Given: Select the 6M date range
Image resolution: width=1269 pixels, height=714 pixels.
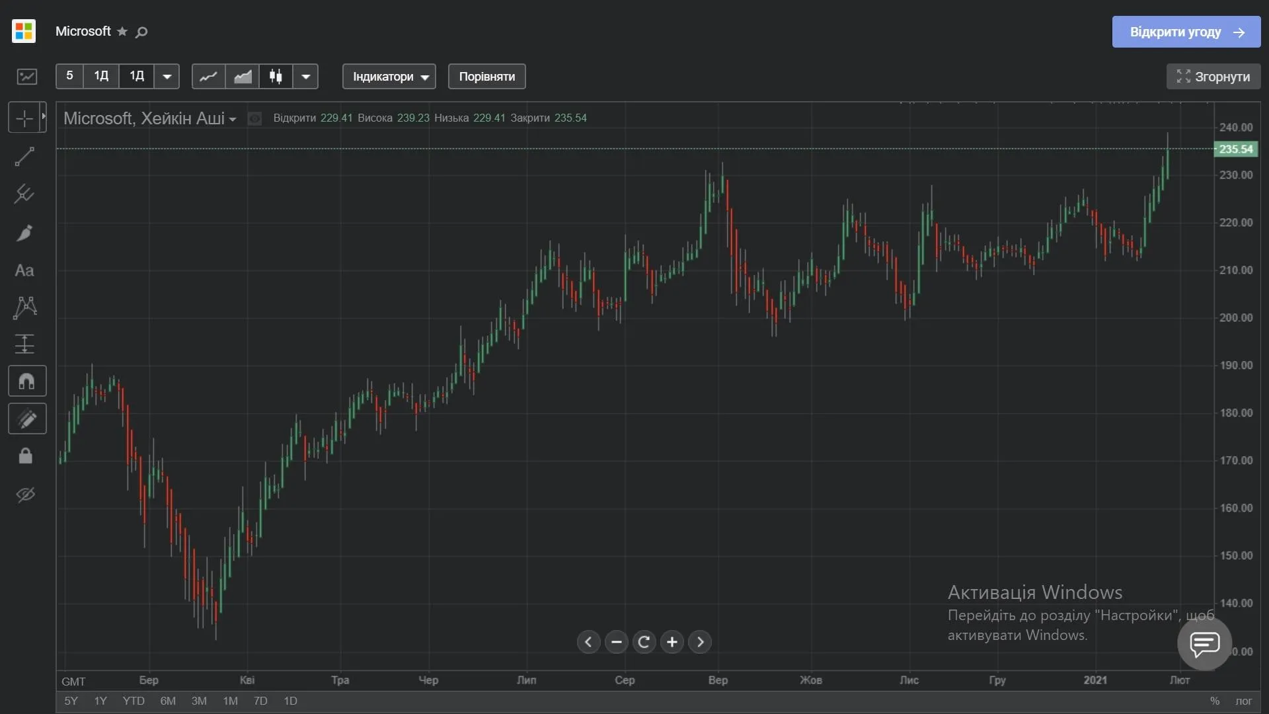Looking at the screenshot, I should (x=168, y=701).
